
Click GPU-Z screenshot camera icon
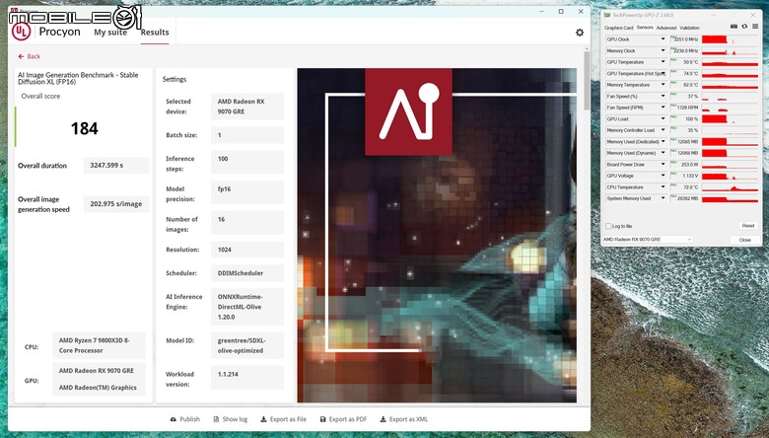pos(734,27)
